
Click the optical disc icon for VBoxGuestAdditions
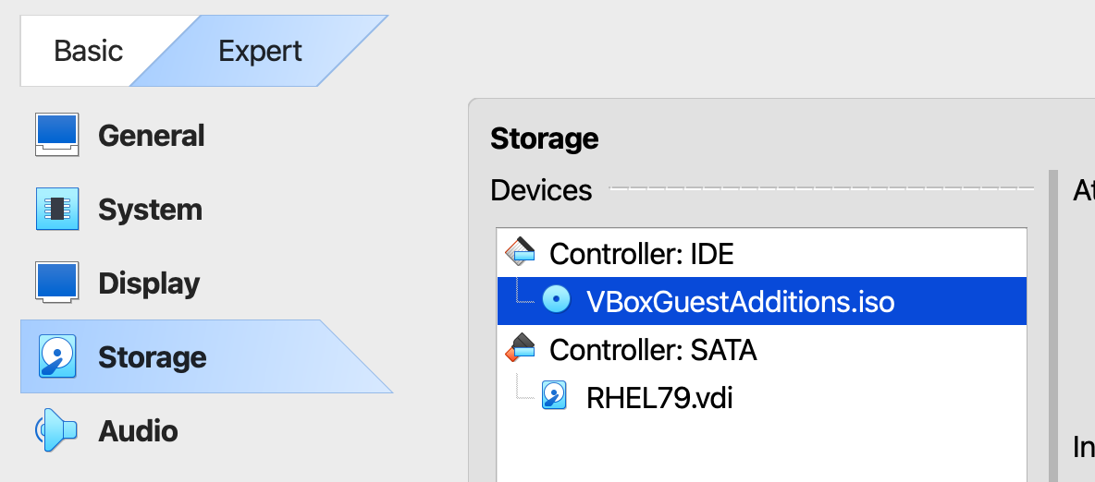coord(556,300)
